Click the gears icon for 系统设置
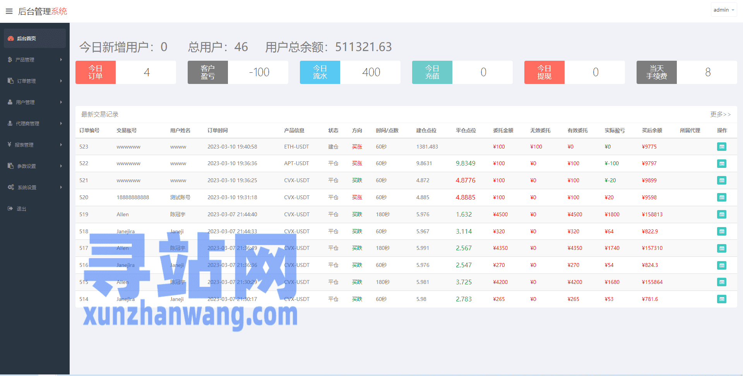743x376 pixels. coord(11,187)
